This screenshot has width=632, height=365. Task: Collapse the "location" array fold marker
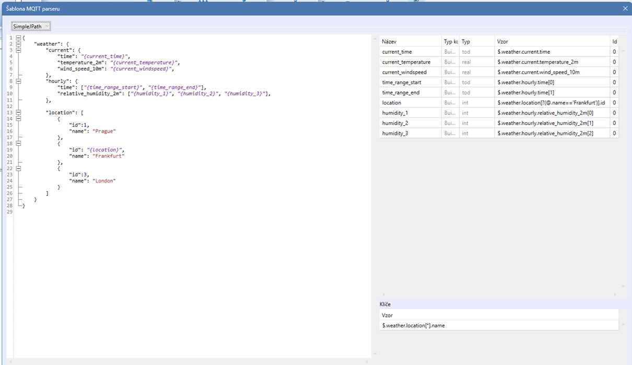click(18, 112)
